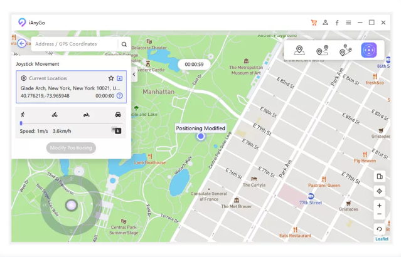Choose car driving speed mode
Screen dimensions: 401x257
[117, 115]
